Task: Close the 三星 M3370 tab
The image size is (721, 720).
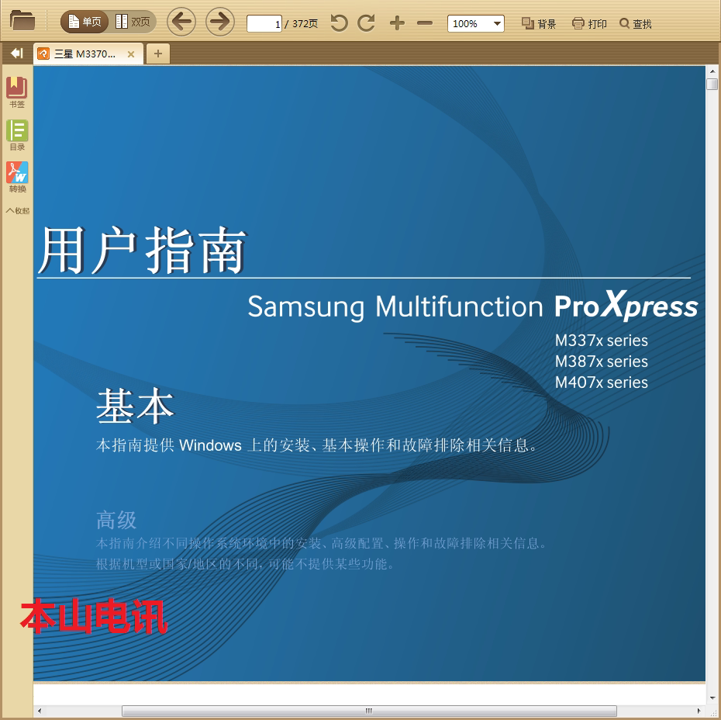Action: (x=131, y=54)
